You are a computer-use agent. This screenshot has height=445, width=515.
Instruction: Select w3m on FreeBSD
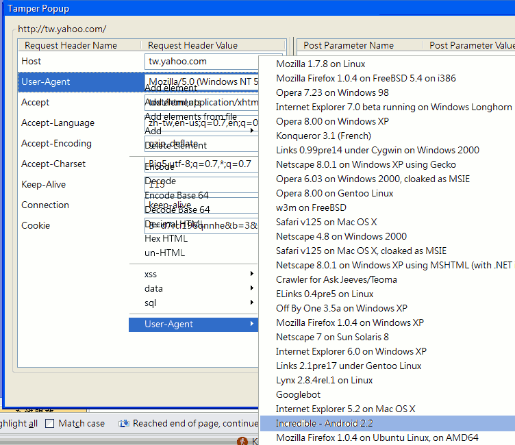pos(311,207)
